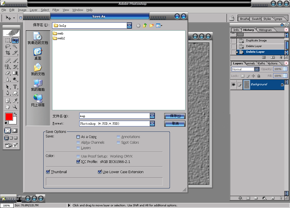Select the Type tool
Screen dimensions: 290x208
pyautogui.click(x=15, y=87)
